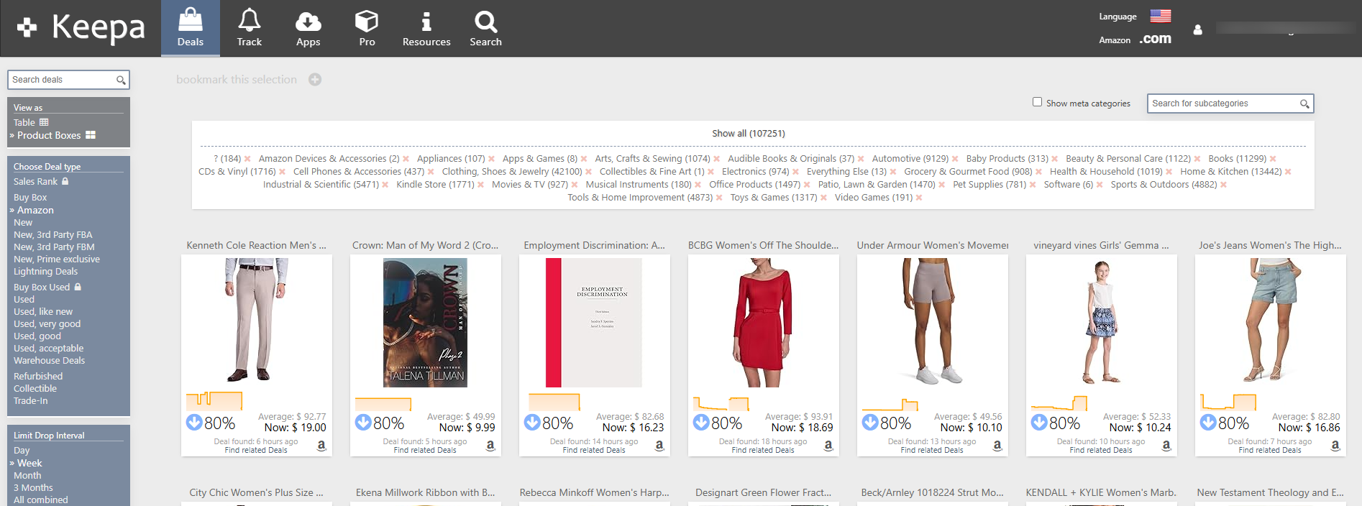The width and height of the screenshot is (1362, 506).
Task: Click Amazon icon on Joe's Jeans deal card
Action: [x=1335, y=446]
